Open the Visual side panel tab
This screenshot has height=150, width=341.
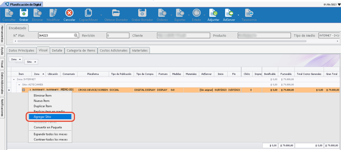pyautogui.click(x=2, y=64)
